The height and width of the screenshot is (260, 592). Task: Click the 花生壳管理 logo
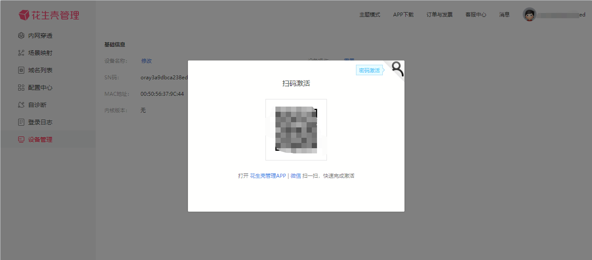click(49, 15)
